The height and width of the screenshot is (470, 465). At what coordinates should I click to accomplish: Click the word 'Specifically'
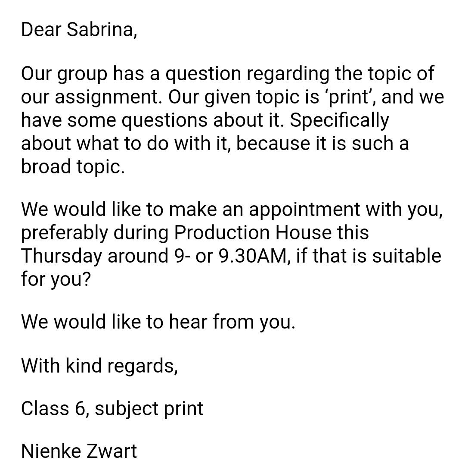(x=339, y=120)
